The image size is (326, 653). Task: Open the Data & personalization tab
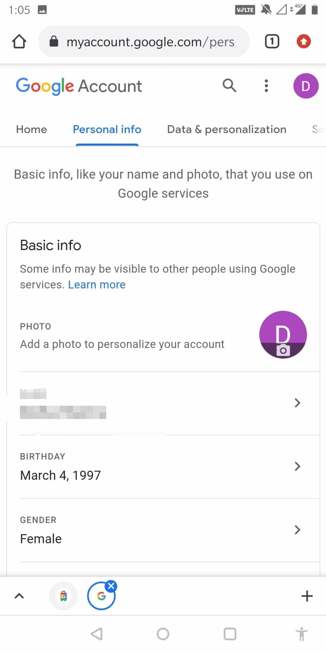tap(226, 129)
